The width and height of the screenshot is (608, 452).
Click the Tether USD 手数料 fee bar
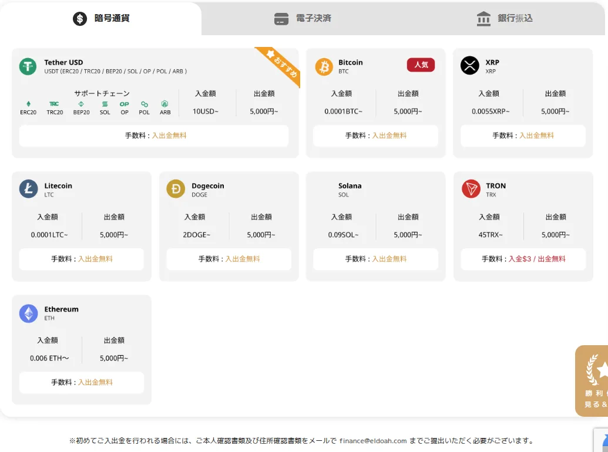[x=154, y=136]
